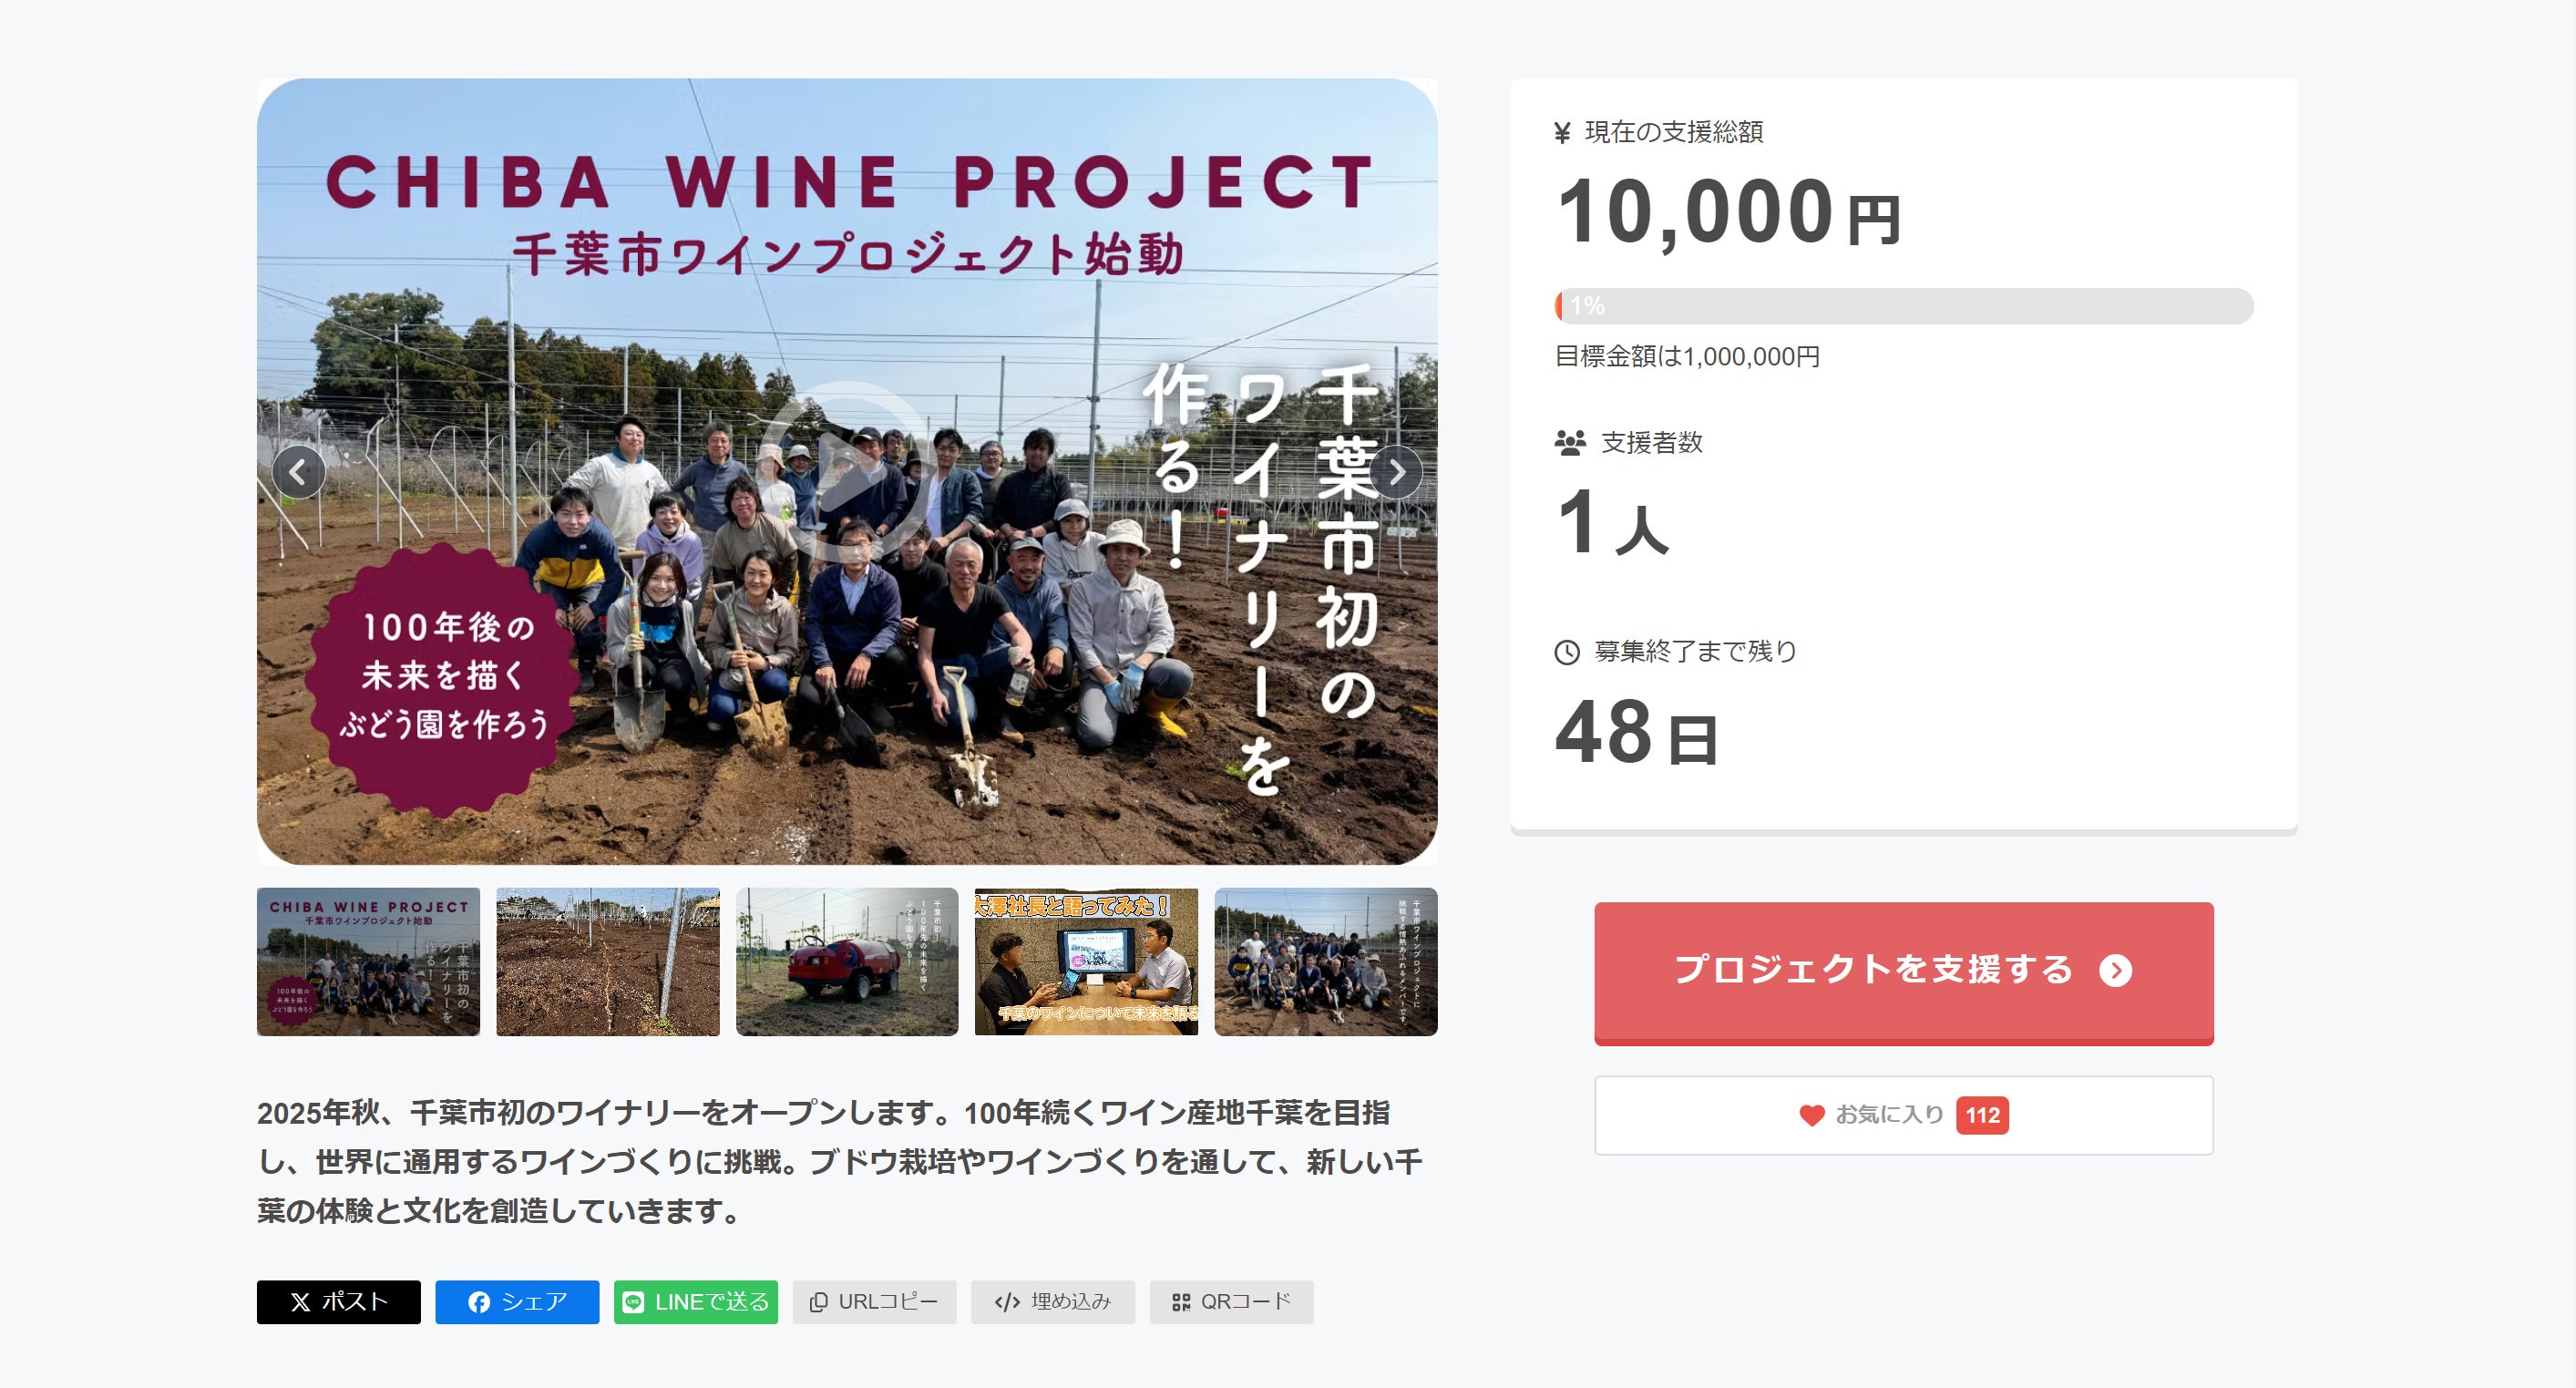Share on Facebook with シェア
Screen dimensions: 2576x1388
[x=517, y=1302]
